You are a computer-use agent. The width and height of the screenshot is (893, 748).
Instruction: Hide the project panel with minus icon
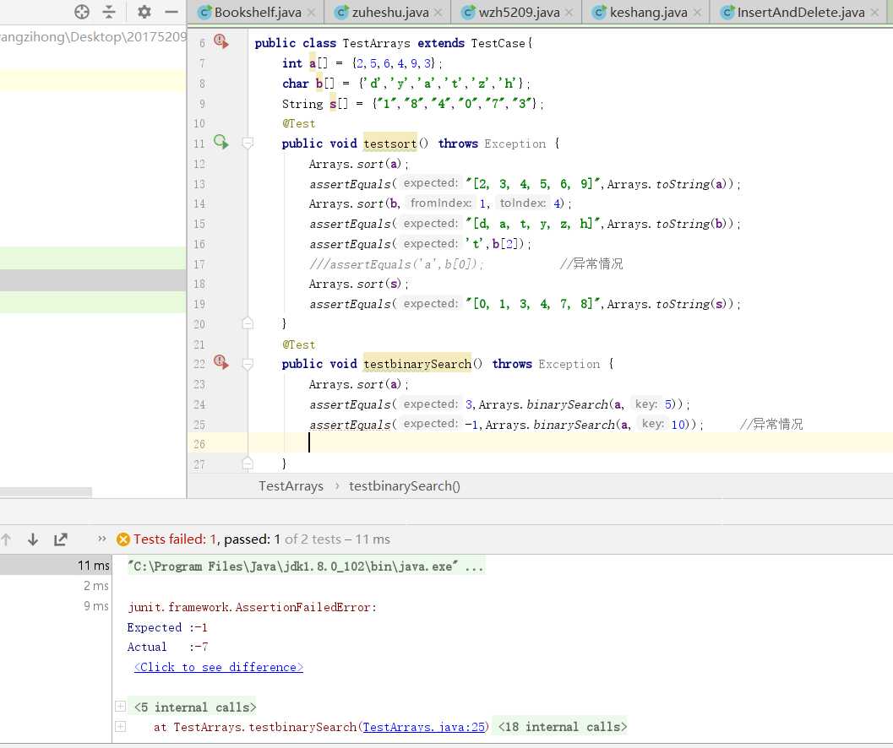click(172, 12)
